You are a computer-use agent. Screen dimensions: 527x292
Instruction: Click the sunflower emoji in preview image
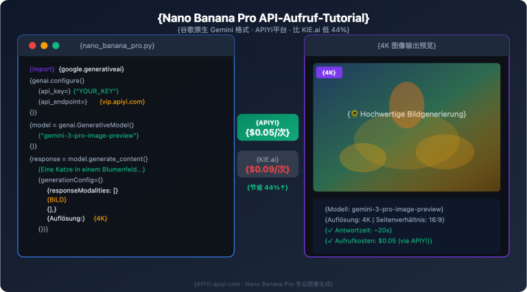point(355,114)
